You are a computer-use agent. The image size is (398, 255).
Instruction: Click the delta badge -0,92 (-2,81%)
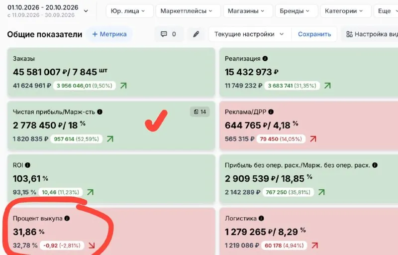62,246
